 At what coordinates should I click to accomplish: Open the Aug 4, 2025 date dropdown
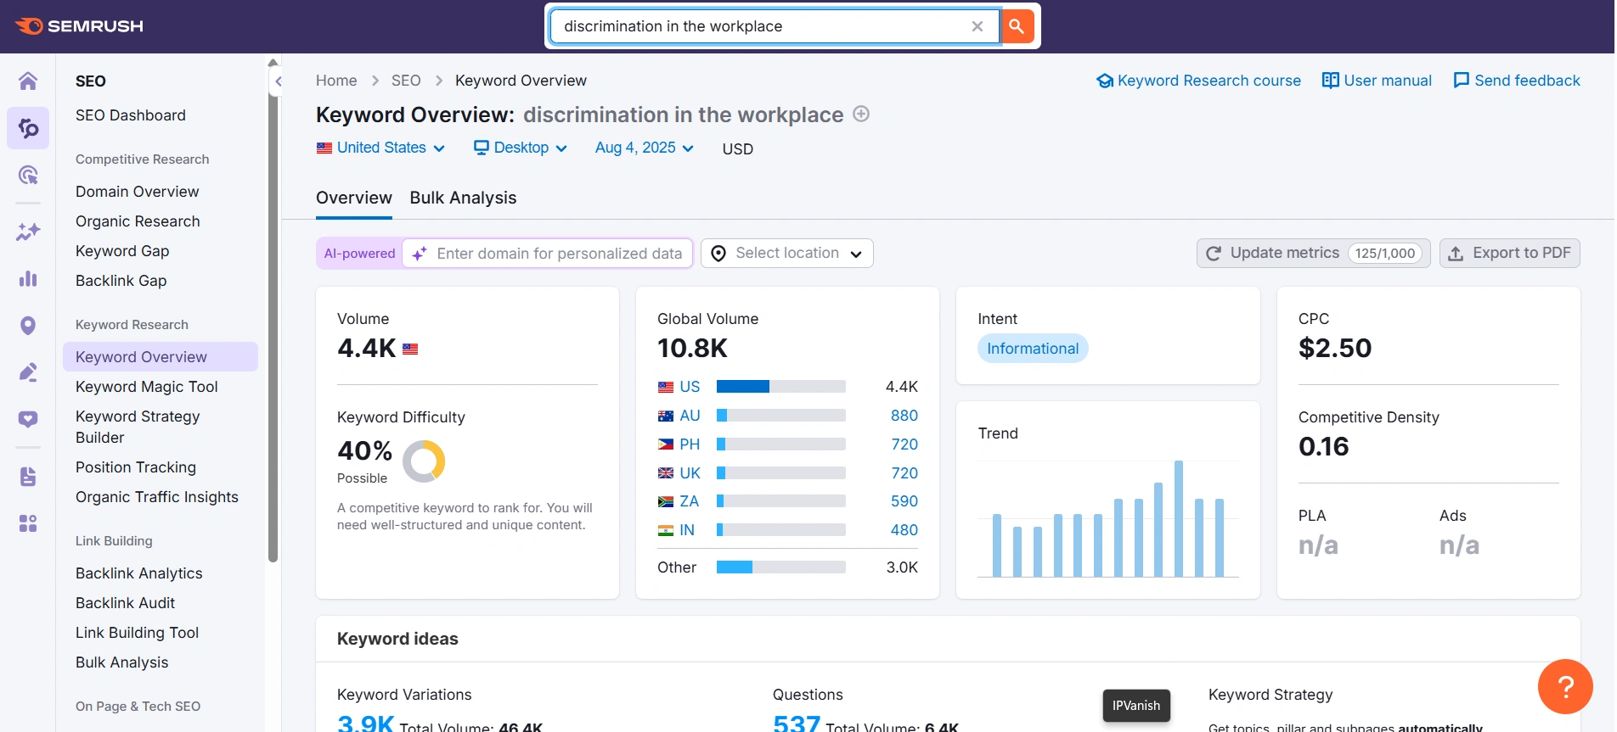(644, 148)
